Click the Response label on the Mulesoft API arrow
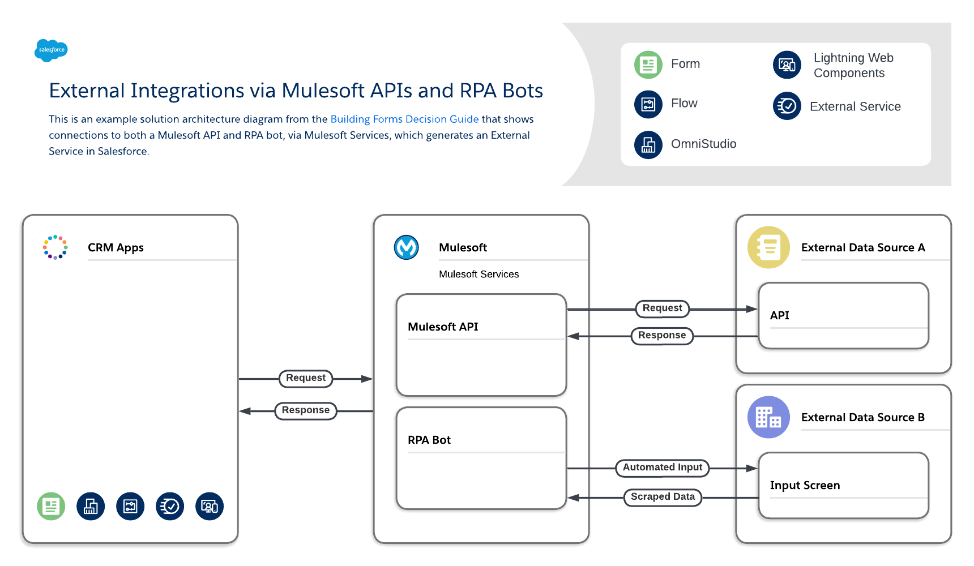The width and height of the screenshot is (974, 566). (x=661, y=336)
